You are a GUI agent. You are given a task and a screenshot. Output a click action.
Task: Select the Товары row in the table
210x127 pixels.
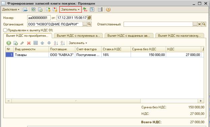105,55
